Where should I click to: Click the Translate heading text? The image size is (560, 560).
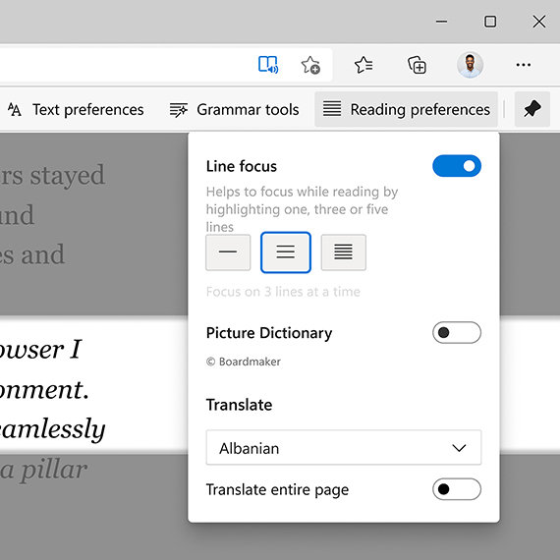pos(239,405)
